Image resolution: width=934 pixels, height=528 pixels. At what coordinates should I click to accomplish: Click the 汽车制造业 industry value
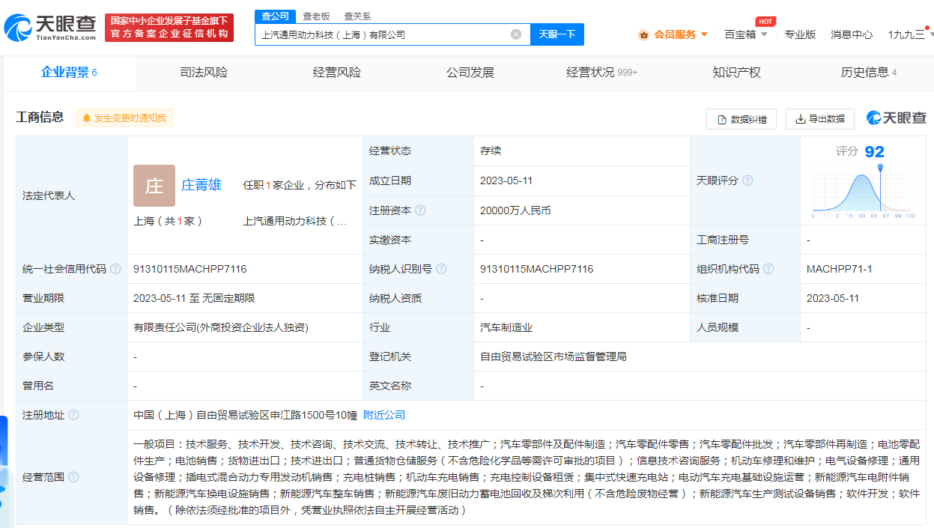506,327
